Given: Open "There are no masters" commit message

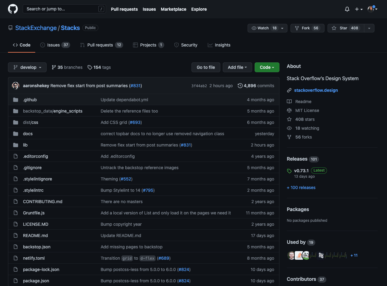Looking at the screenshot, I should tap(122, 202).
